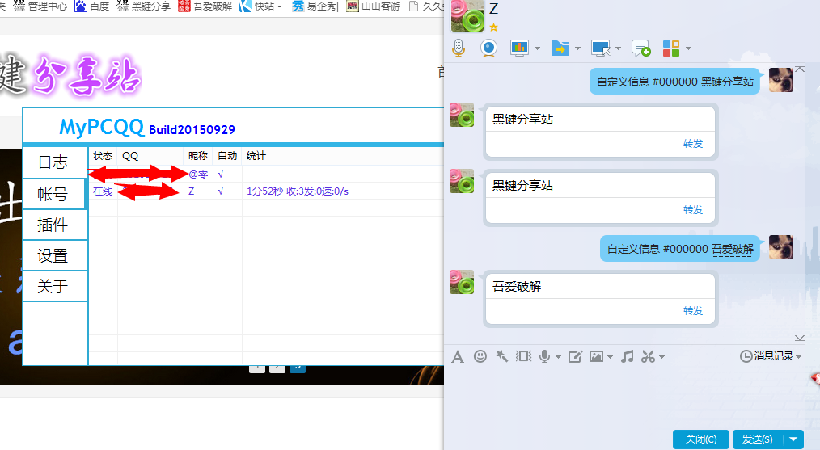This screenshot has height=450, width=820.
Task: Click the 发送(S) button
Action: pos(757,439)
